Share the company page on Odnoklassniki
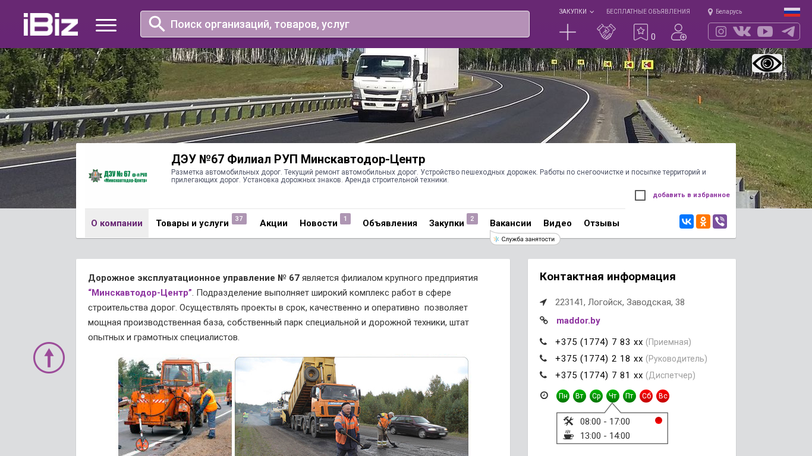This screenshot has width=812, height=456. click(x=703, y=221)
